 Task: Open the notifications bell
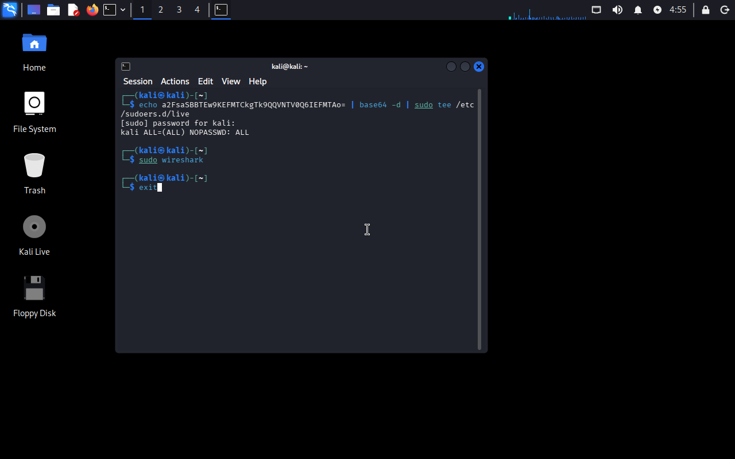coord(638,10)
